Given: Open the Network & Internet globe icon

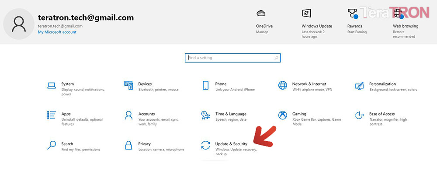Looking at the screenshot, I should [283, 85].
